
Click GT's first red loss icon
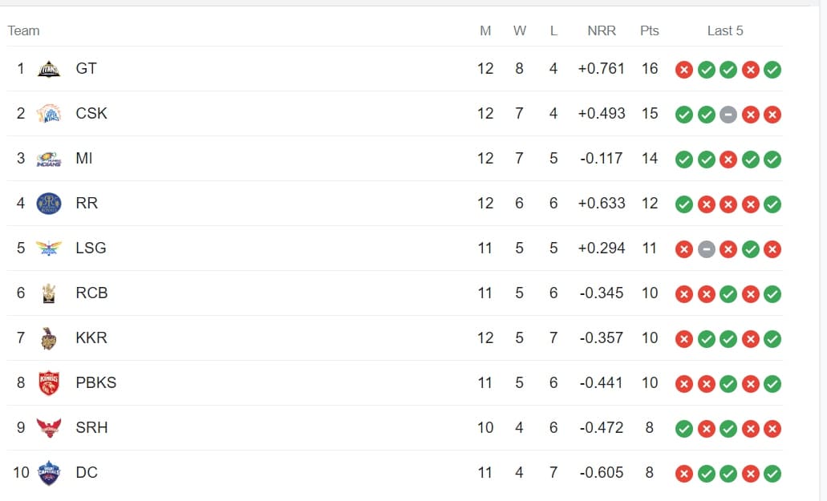tap(683, 70)
